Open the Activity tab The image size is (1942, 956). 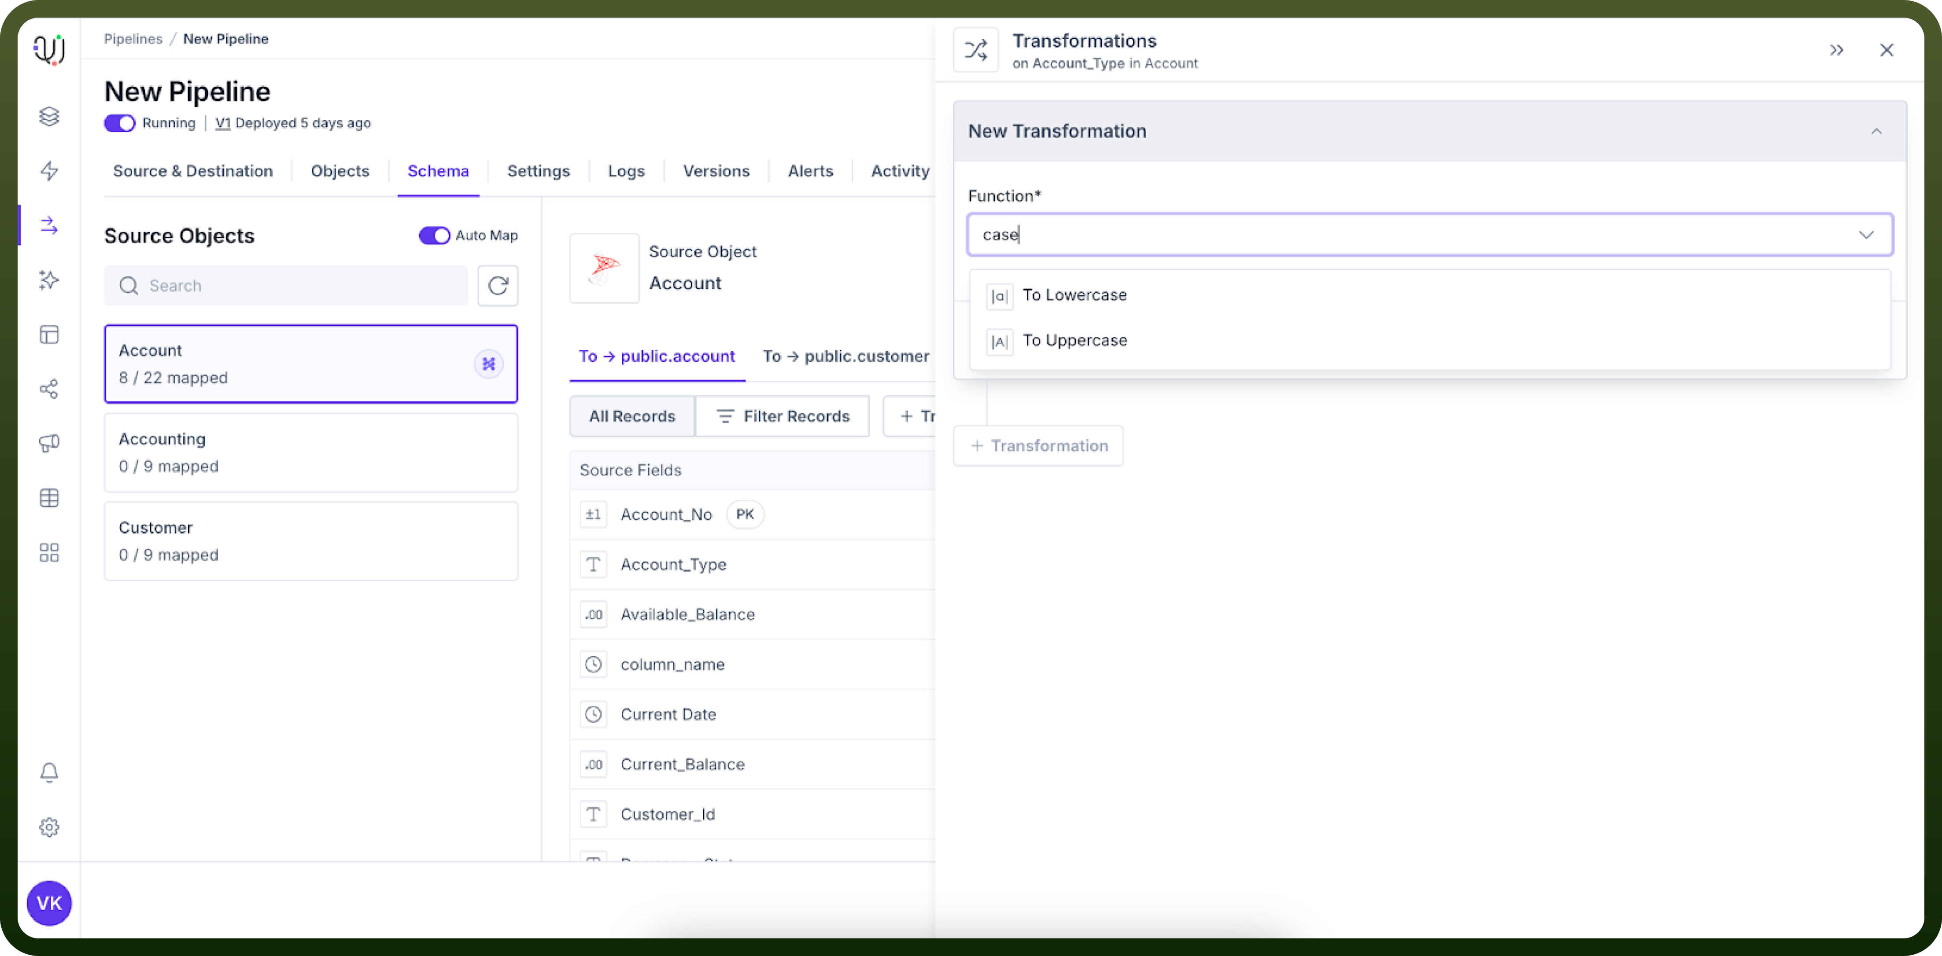pos(900,171)
